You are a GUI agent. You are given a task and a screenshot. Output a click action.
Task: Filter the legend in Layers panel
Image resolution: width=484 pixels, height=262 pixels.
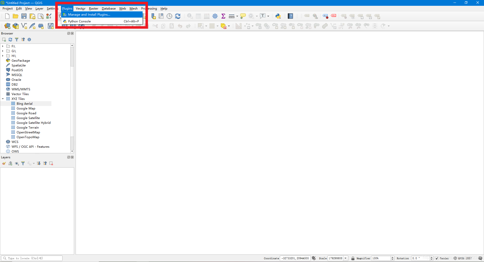pos(23,163)
